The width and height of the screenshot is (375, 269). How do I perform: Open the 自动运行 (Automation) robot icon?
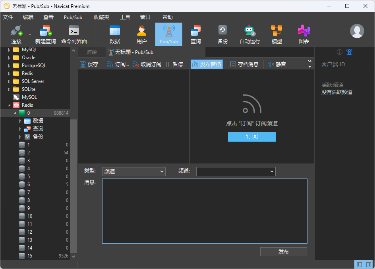[250, 35]
